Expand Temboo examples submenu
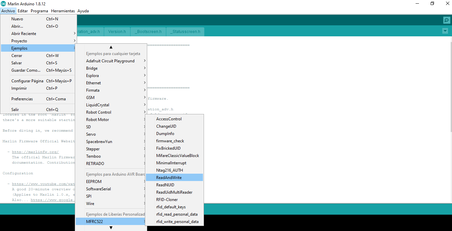Screen dimensions: 452x231 pyautogui.click(x=111, y=156)
